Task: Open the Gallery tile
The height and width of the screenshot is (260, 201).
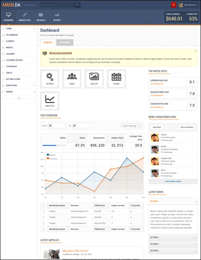Action: point(94,79)
